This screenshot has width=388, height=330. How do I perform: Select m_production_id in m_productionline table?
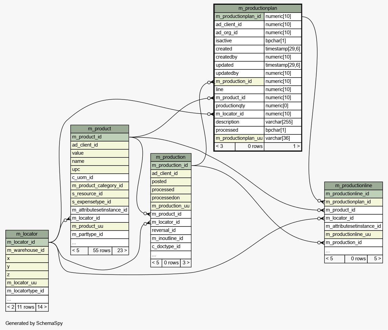point(353,243)
